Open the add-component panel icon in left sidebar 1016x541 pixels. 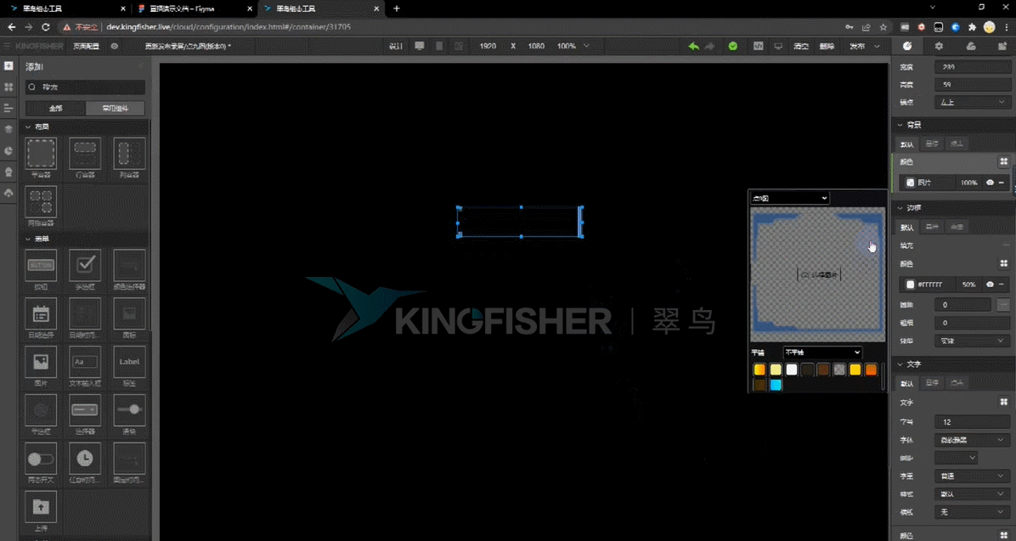(8, 66)
